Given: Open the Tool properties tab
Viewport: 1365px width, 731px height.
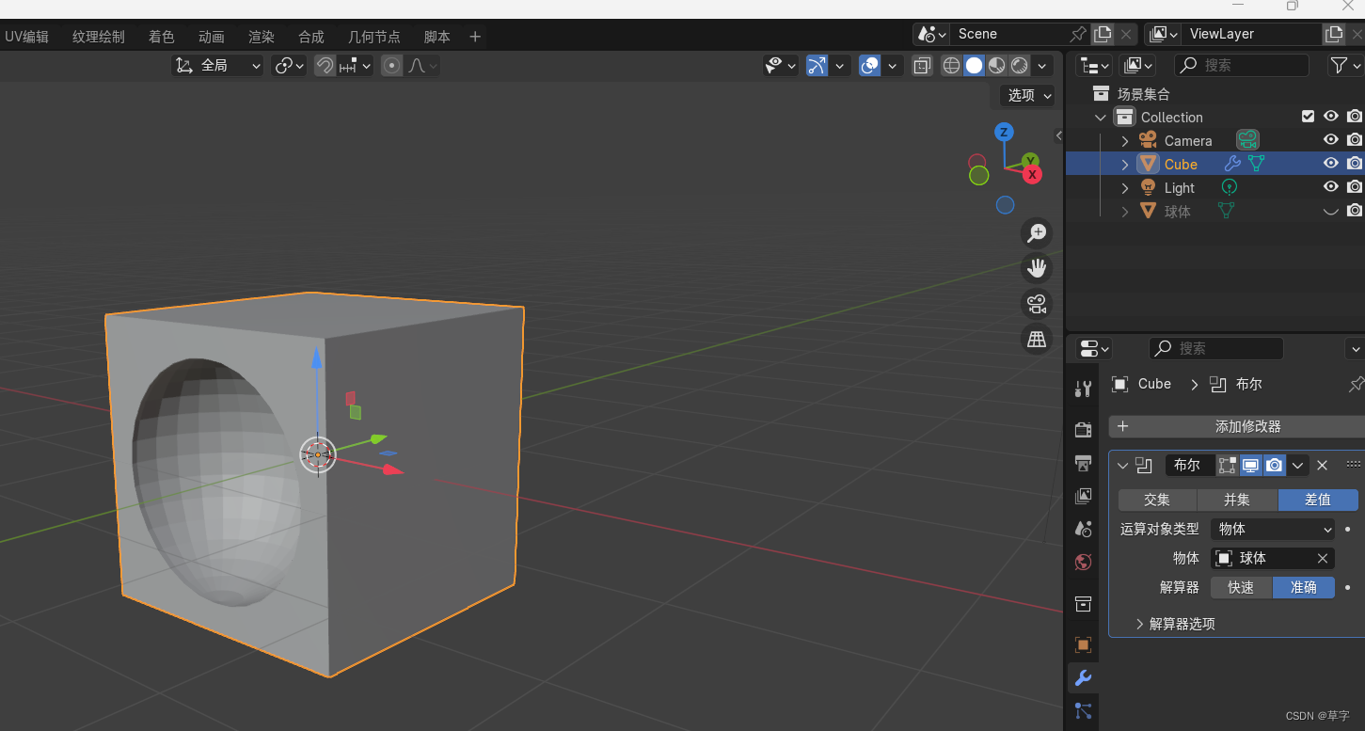Looking at the screenshot, I should tap(1083, 389).
